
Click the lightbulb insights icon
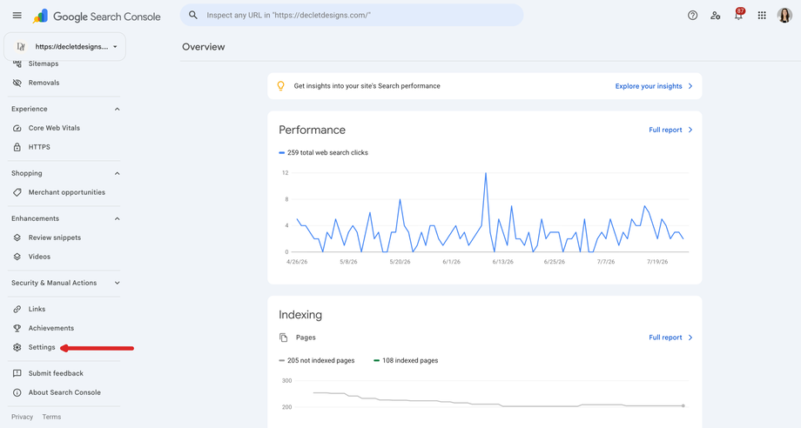pyautogui.click(x=280, y=86)
